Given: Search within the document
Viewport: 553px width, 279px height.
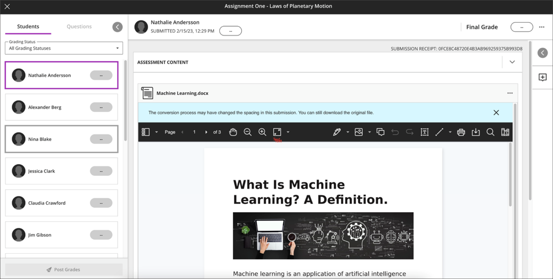Looking at the screenshot, I should click(490, 132).
